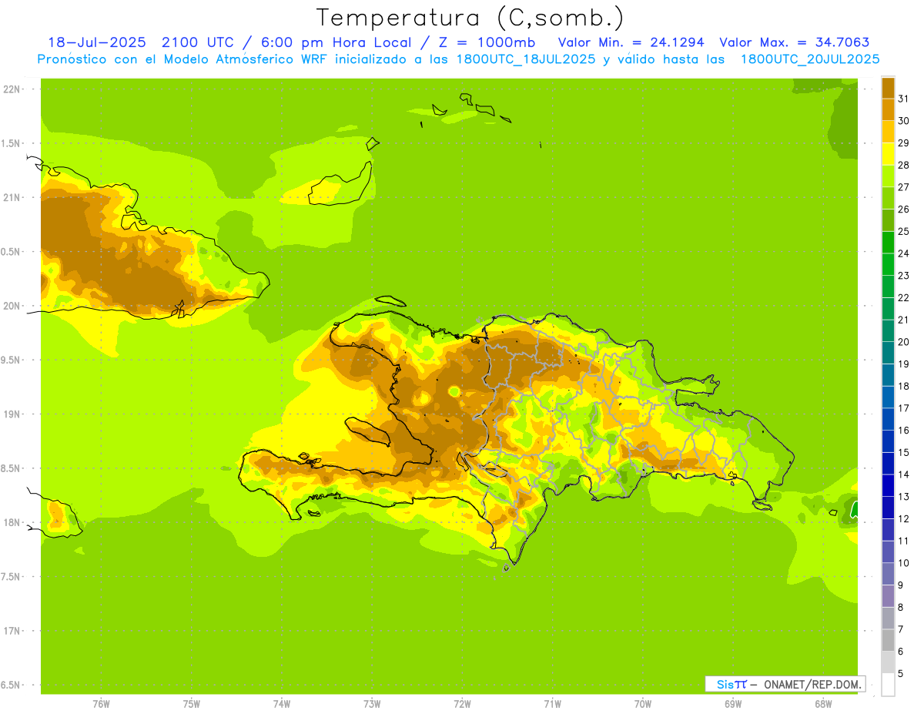
Task: Click the gray legend swatch between 6 and 7
Action: click(x=888, y=641)
